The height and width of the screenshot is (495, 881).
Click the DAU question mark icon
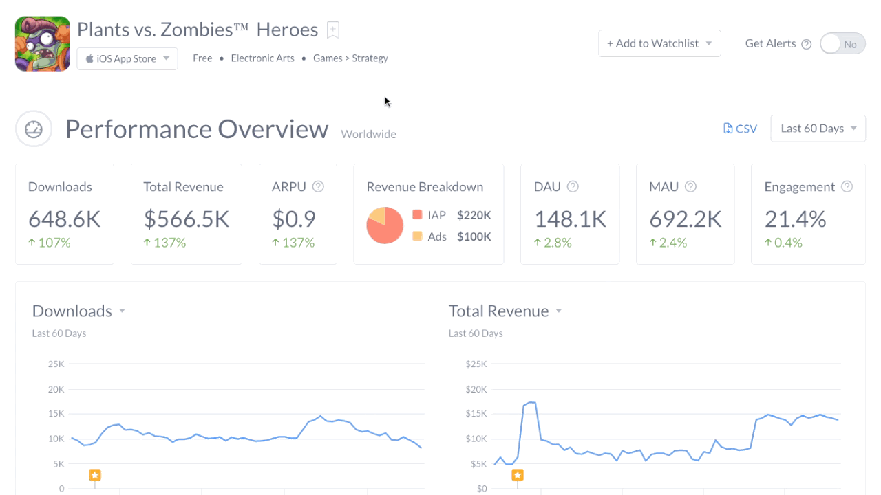[x=573, y=186]
